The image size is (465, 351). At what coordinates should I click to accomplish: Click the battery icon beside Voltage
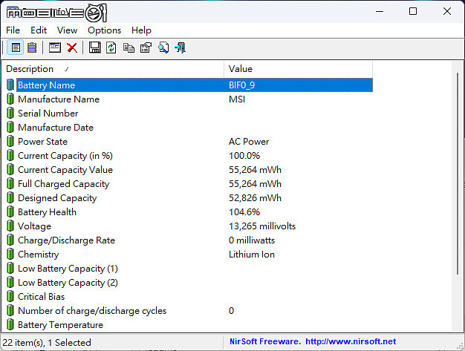tap(10, 226)
